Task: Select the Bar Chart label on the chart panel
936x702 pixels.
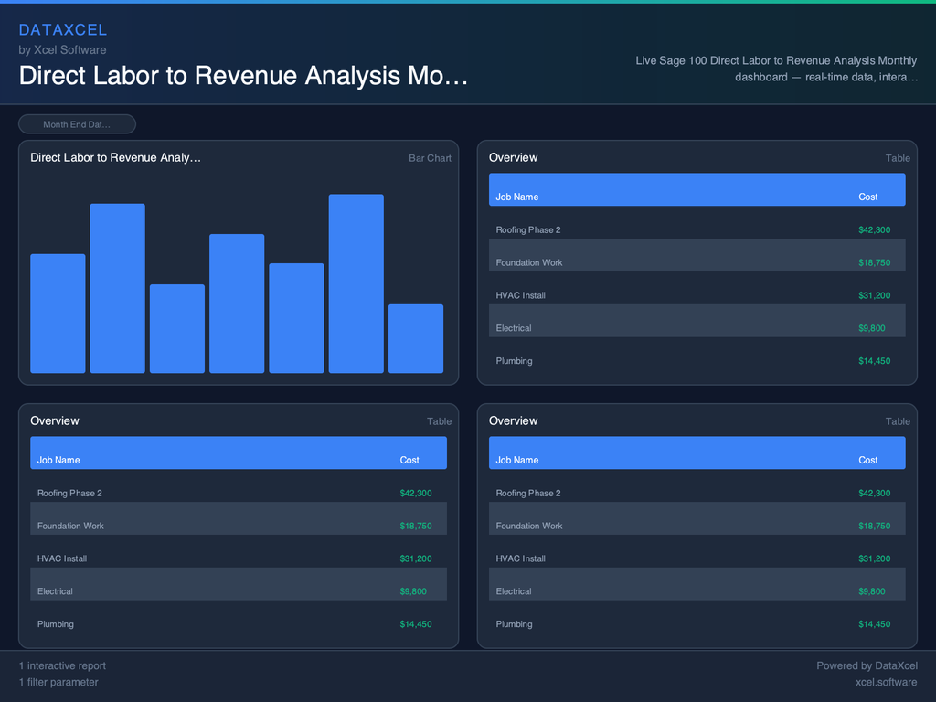Action: (x=430, y=158)
